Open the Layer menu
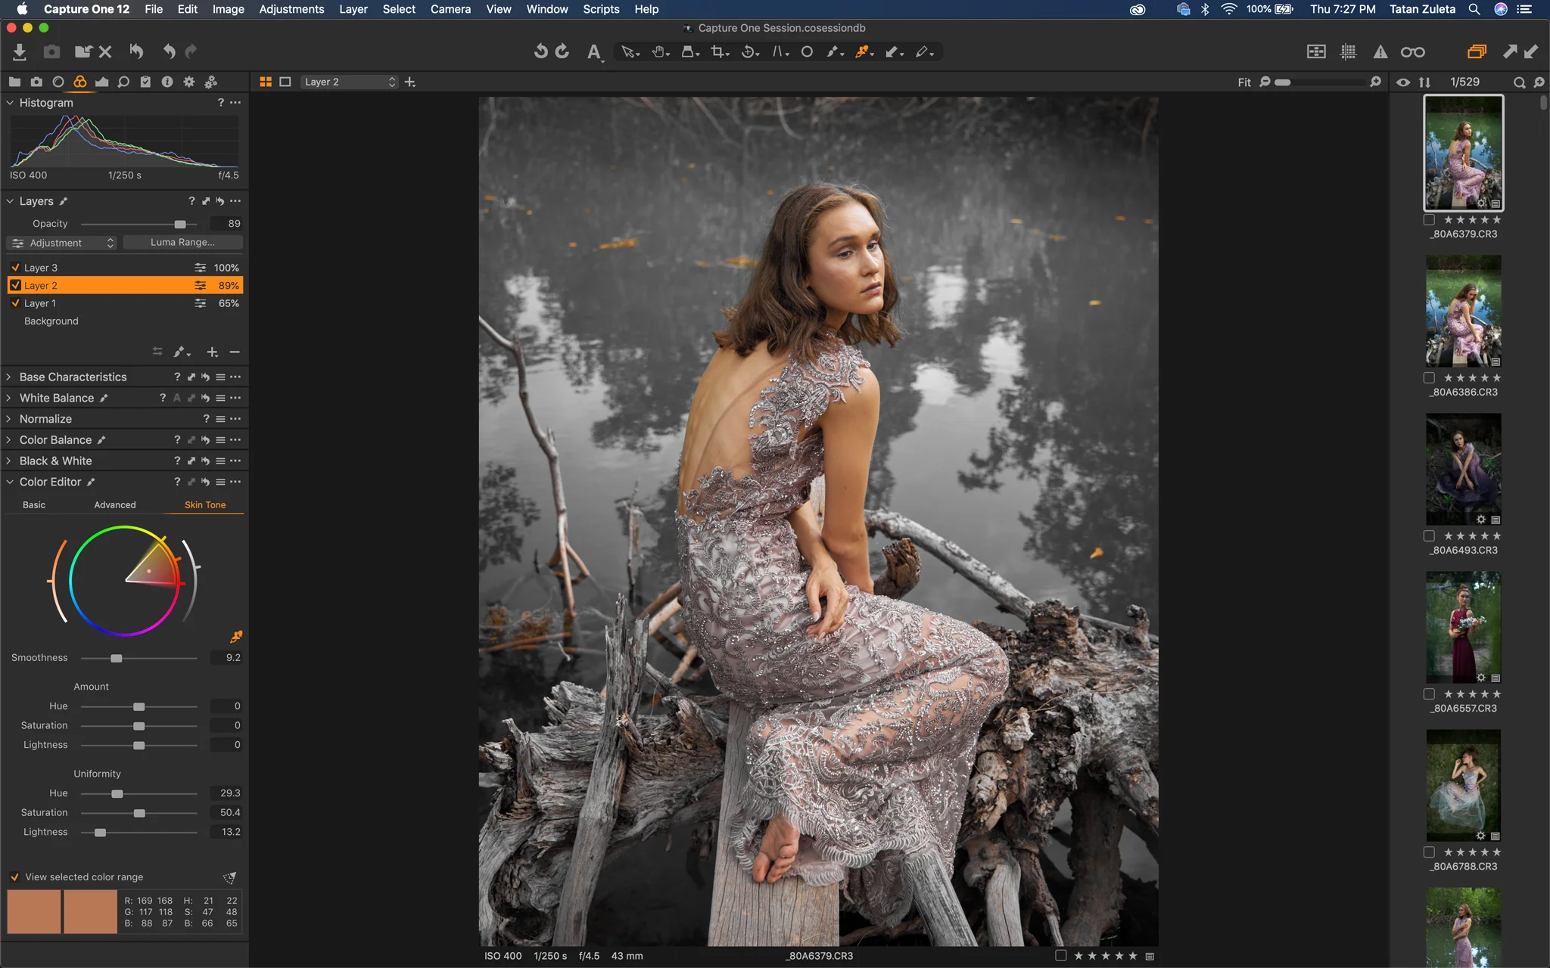This screenshot has height=968, width=1550. [x=353, y=9]
